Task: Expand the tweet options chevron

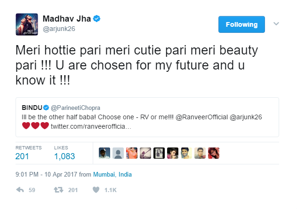Action: click(276, 23)
